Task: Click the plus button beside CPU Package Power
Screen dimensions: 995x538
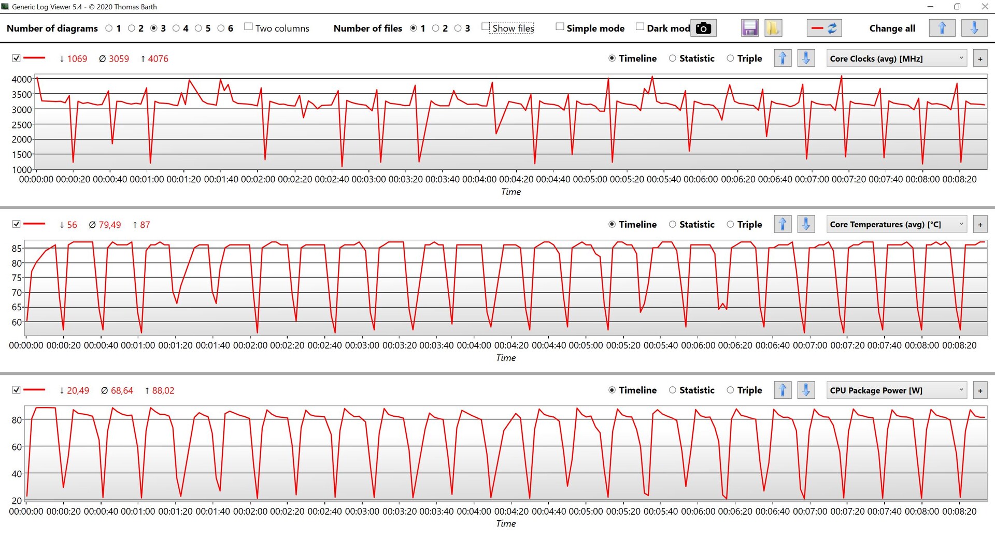Action: click(980, 390)
